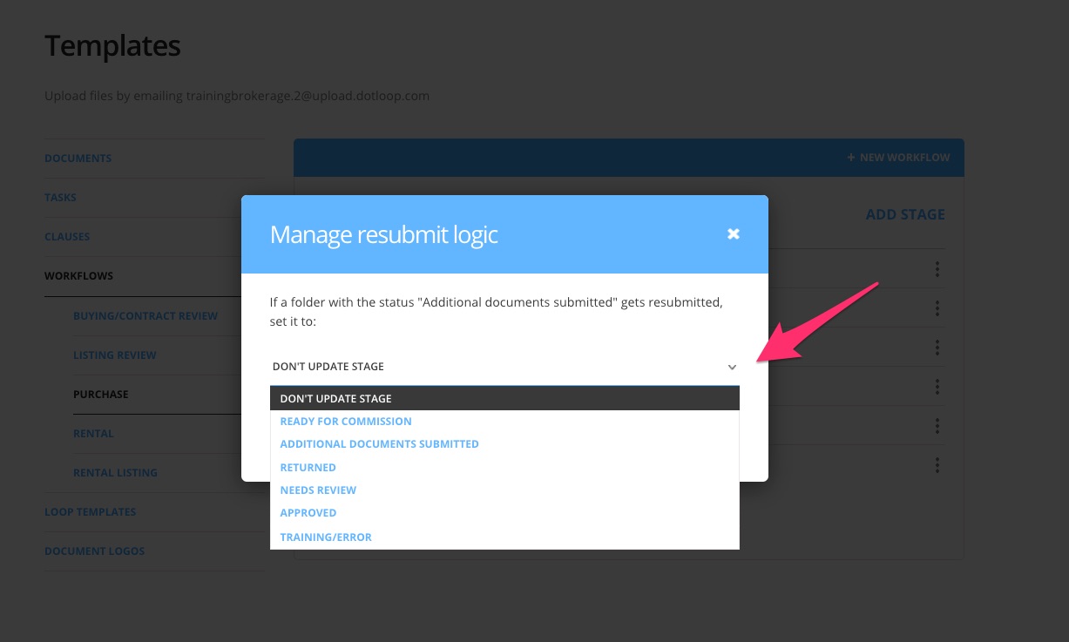Click the bottom-most stage options icon

[937, 464]
